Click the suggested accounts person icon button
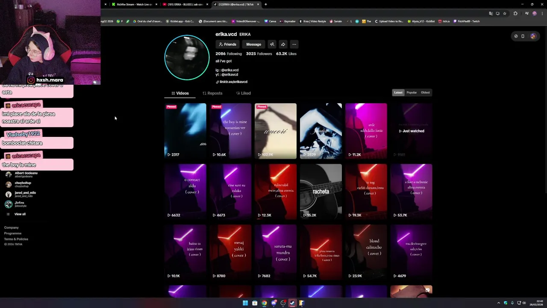547x308 pixels. (272, 44)
